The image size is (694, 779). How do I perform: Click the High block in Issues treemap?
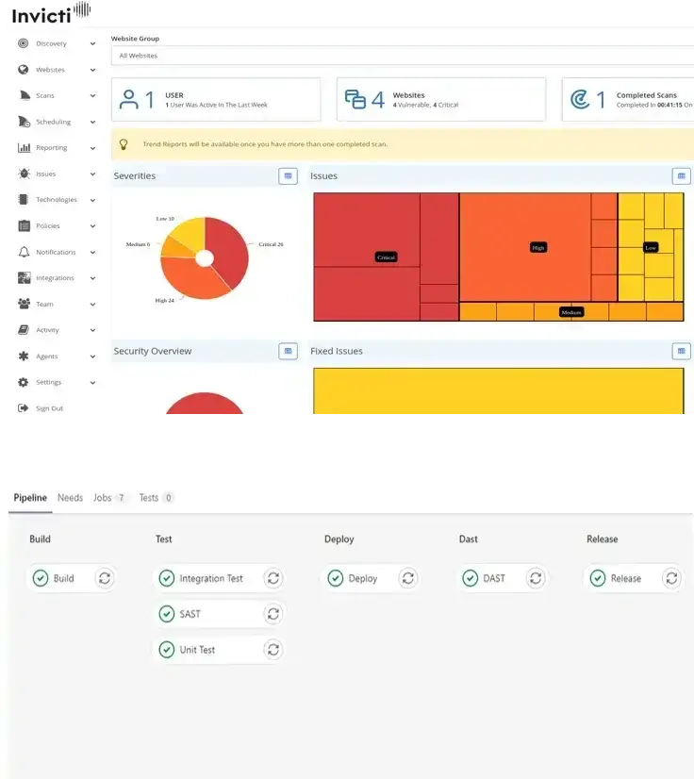524,247
